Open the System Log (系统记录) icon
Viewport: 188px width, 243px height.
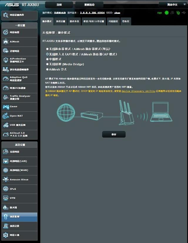[6, 226]
